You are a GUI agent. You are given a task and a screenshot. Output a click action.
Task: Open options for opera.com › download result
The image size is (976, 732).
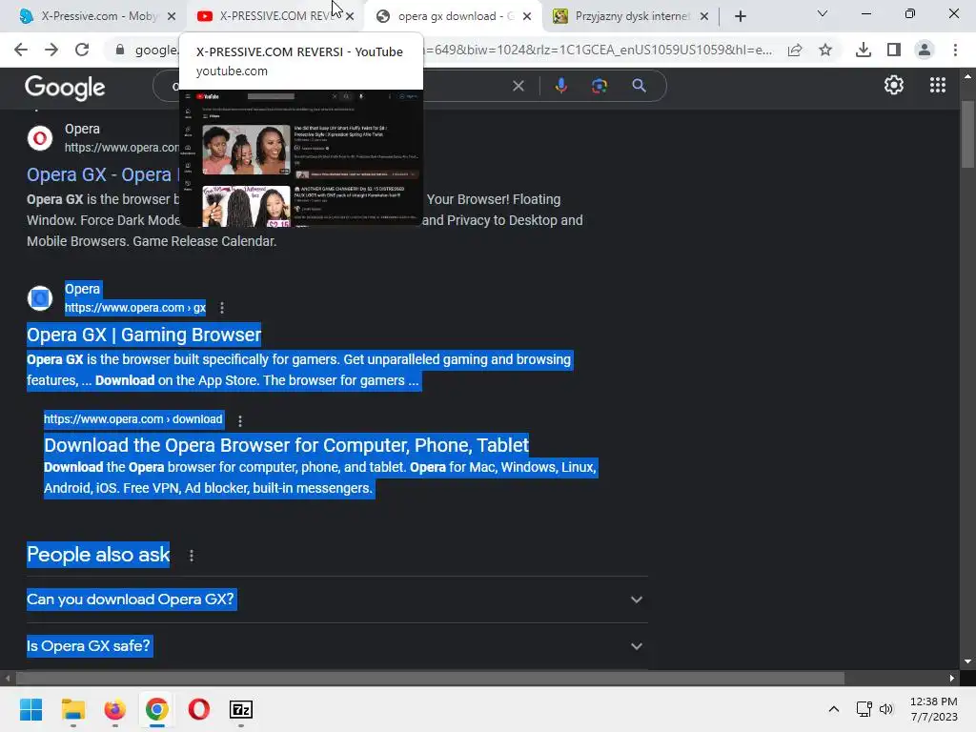pos(240,420)
